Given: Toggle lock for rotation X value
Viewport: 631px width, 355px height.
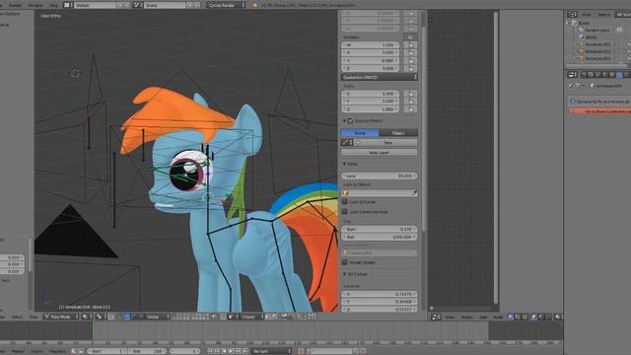Looking at the screenshot, I should [411, 52].
